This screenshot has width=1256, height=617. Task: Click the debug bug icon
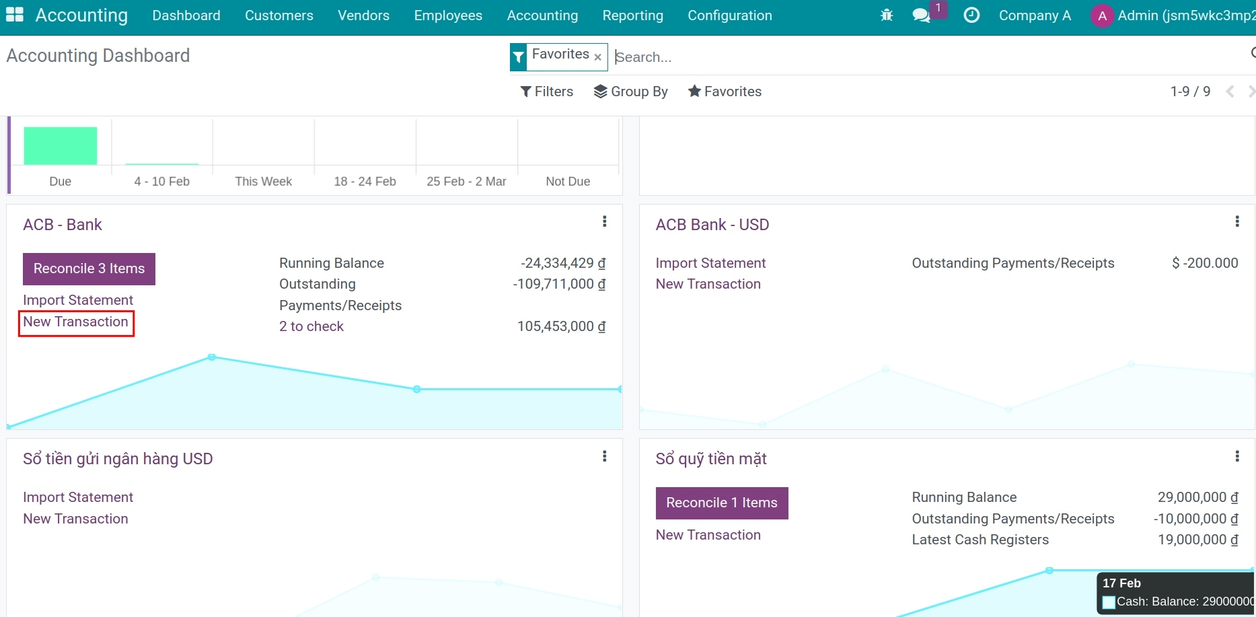click(887, 14)
